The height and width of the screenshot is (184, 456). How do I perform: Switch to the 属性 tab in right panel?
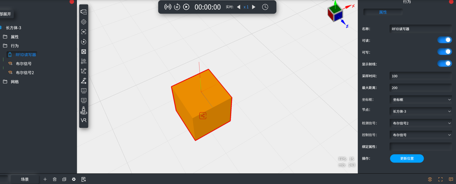click(x=383, y=12)
